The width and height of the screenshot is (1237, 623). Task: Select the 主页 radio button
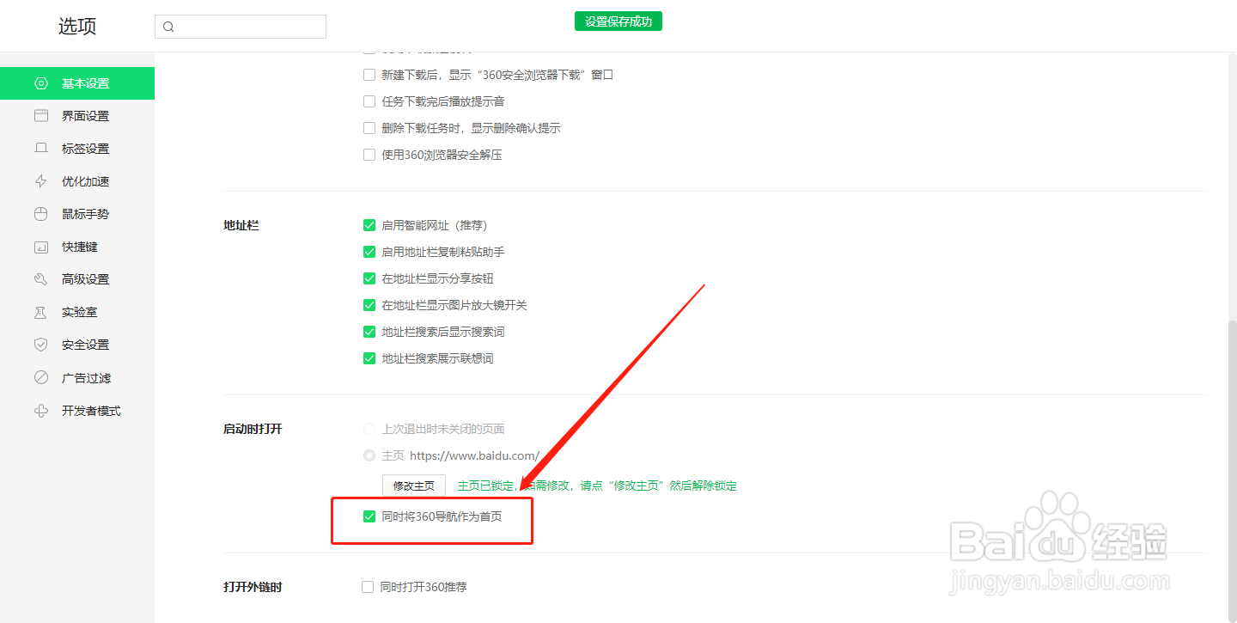point(369,455)
